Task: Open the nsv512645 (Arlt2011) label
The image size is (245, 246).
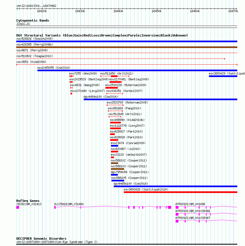Action: pos(125,114)
